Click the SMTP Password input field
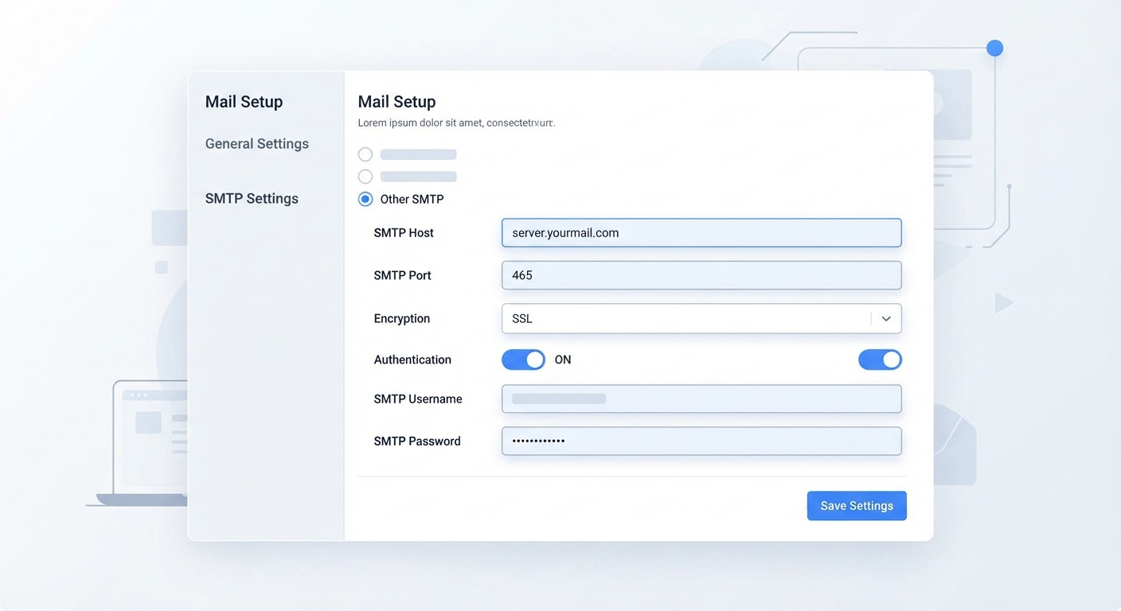This screenshot has width=1121, height=611. tap(701, 441)
